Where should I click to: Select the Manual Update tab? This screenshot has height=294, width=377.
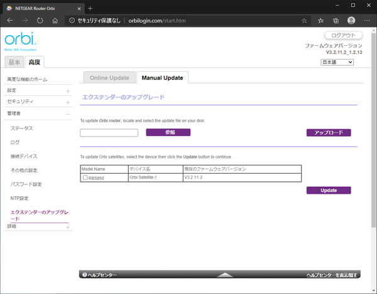pyautogui.click(x=162, y=78)
